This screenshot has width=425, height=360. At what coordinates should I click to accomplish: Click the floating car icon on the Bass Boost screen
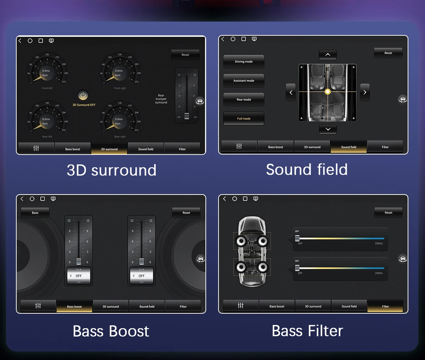click(200, 259)
